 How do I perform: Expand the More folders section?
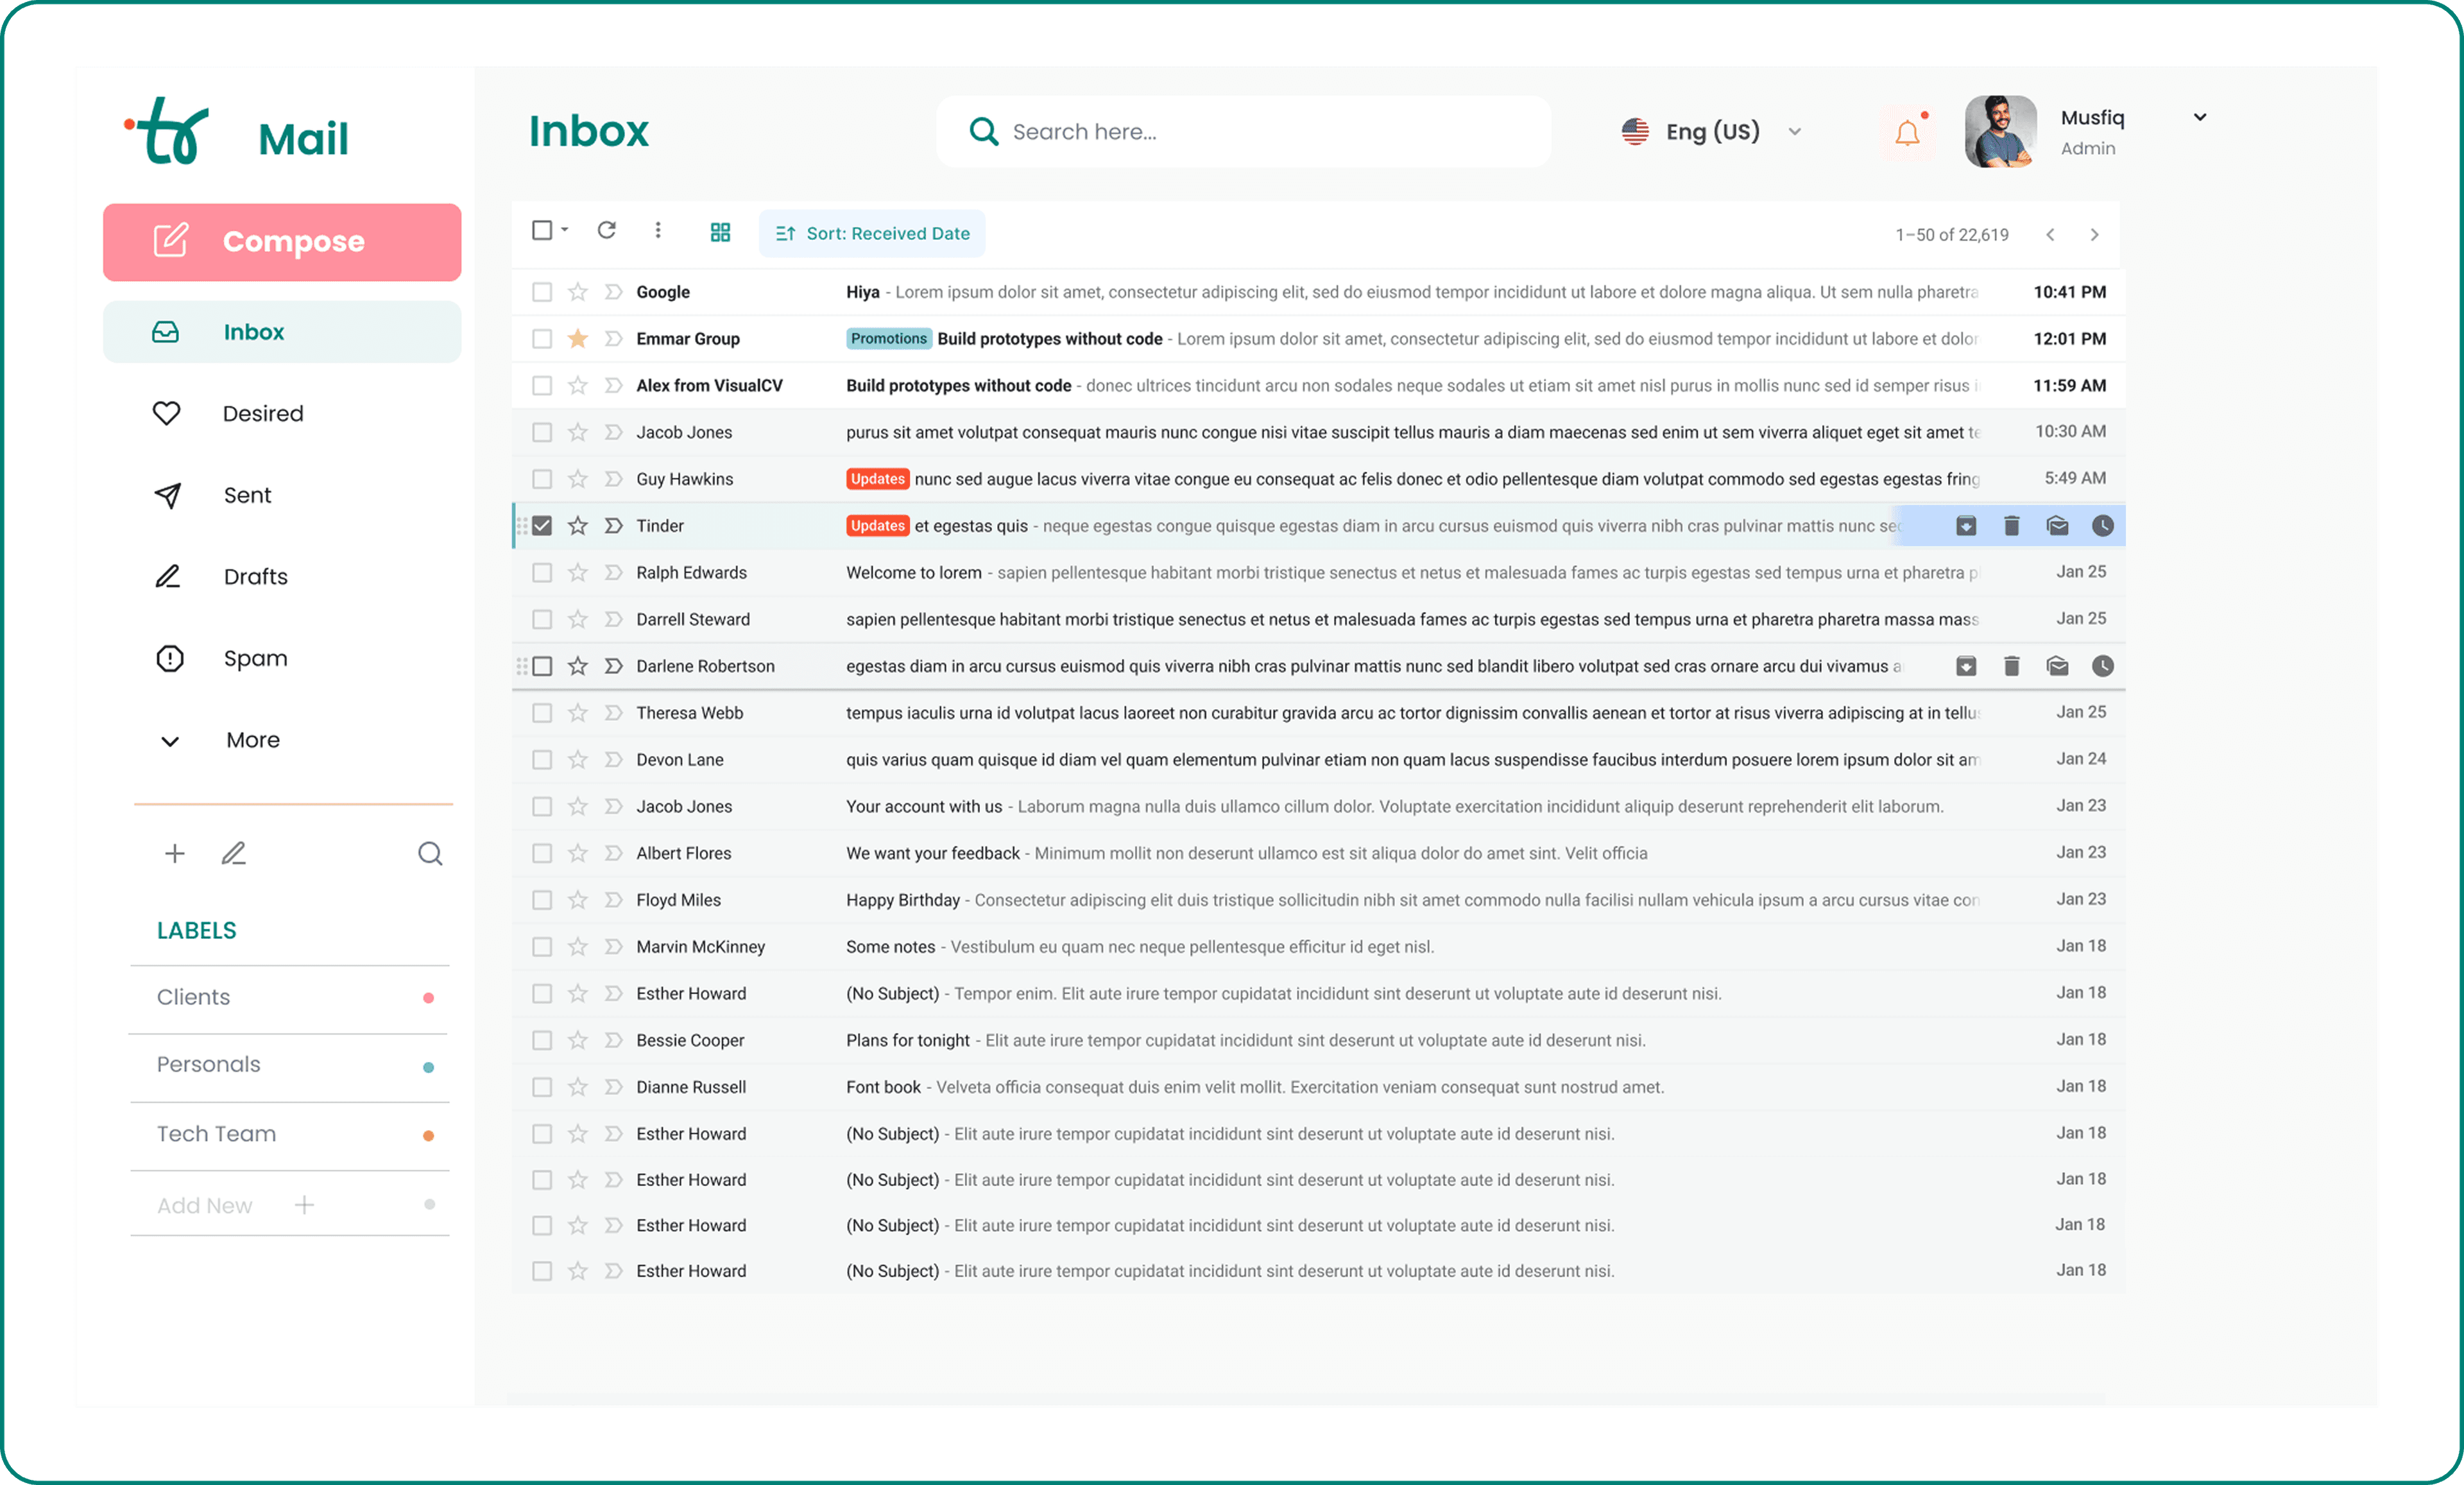(220, 740)
